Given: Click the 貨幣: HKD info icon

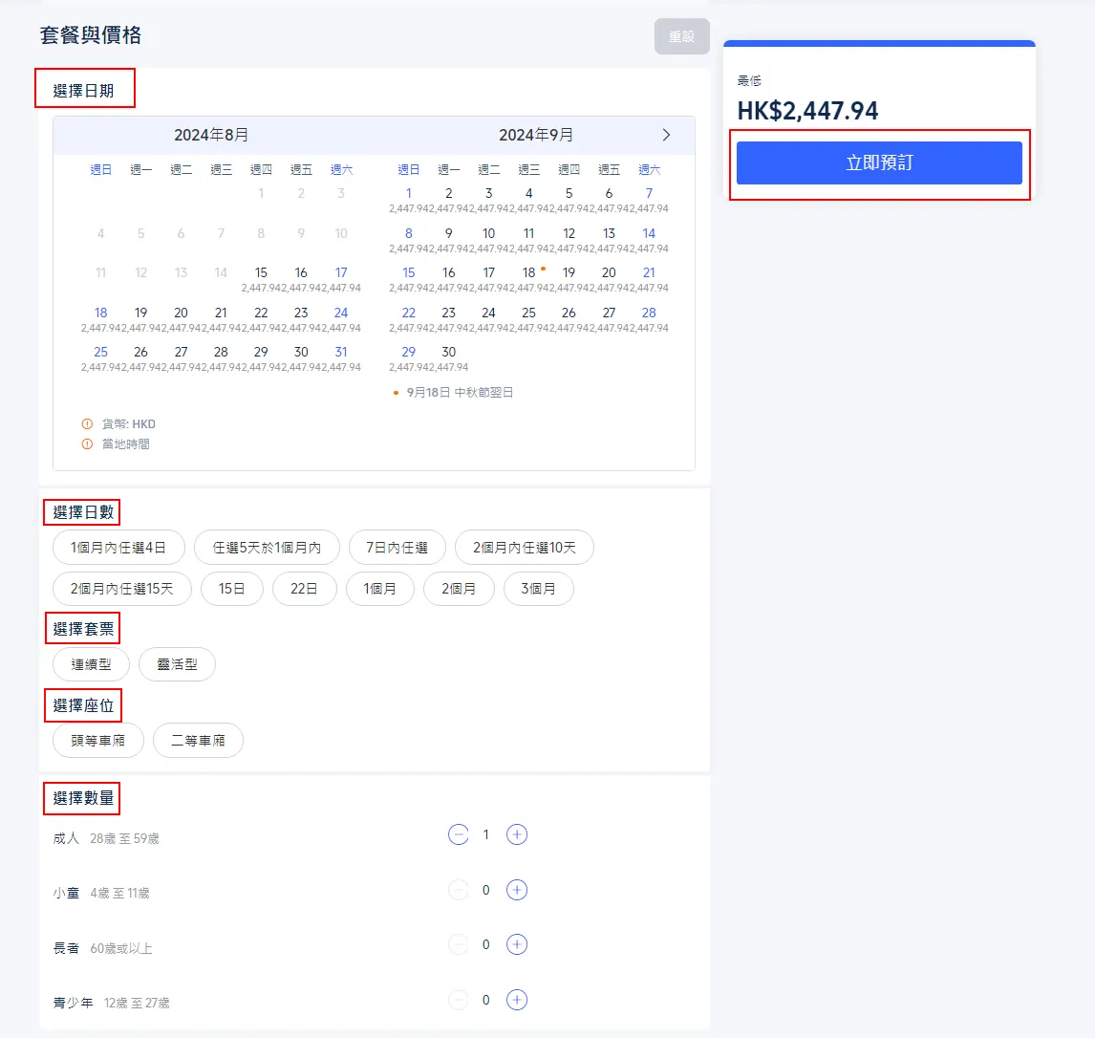Looking at the screenshot, I should 87,424.
